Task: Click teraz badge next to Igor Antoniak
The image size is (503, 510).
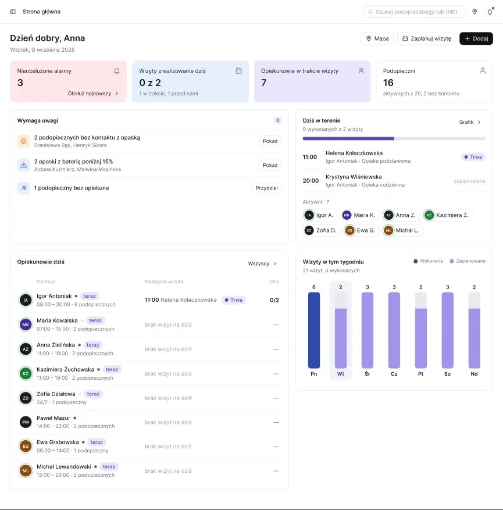Action: [90, 296]
